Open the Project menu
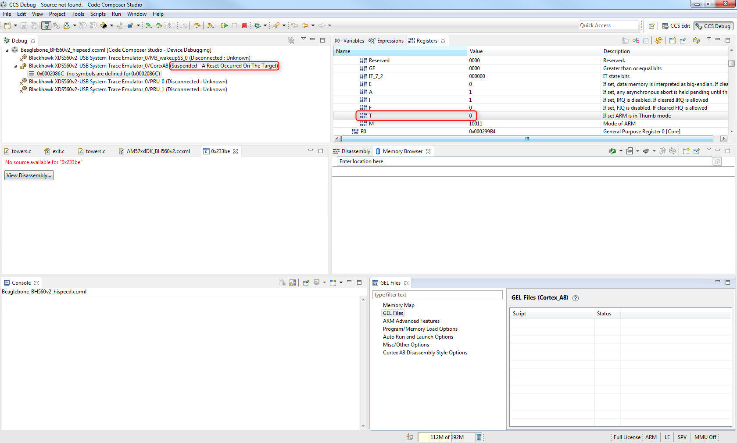The height and width of the screenshot is (443, 737). tap(57, 14)
